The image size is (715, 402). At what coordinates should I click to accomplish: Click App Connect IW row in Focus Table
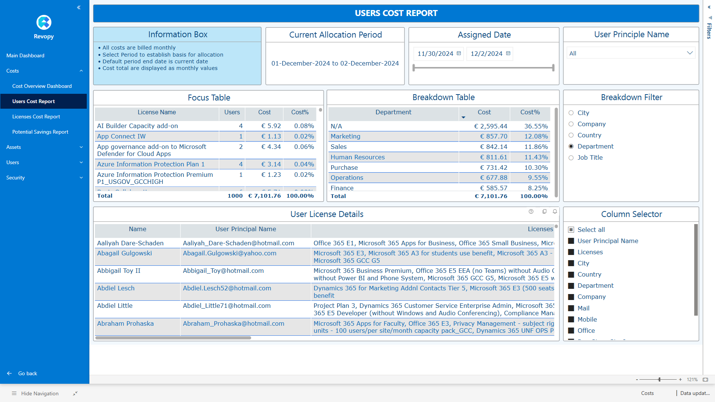(206, 136)
